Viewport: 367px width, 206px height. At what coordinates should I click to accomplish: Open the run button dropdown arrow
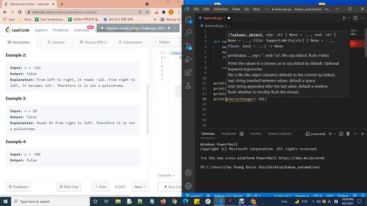pyautogui.click(x=349, y=18)
